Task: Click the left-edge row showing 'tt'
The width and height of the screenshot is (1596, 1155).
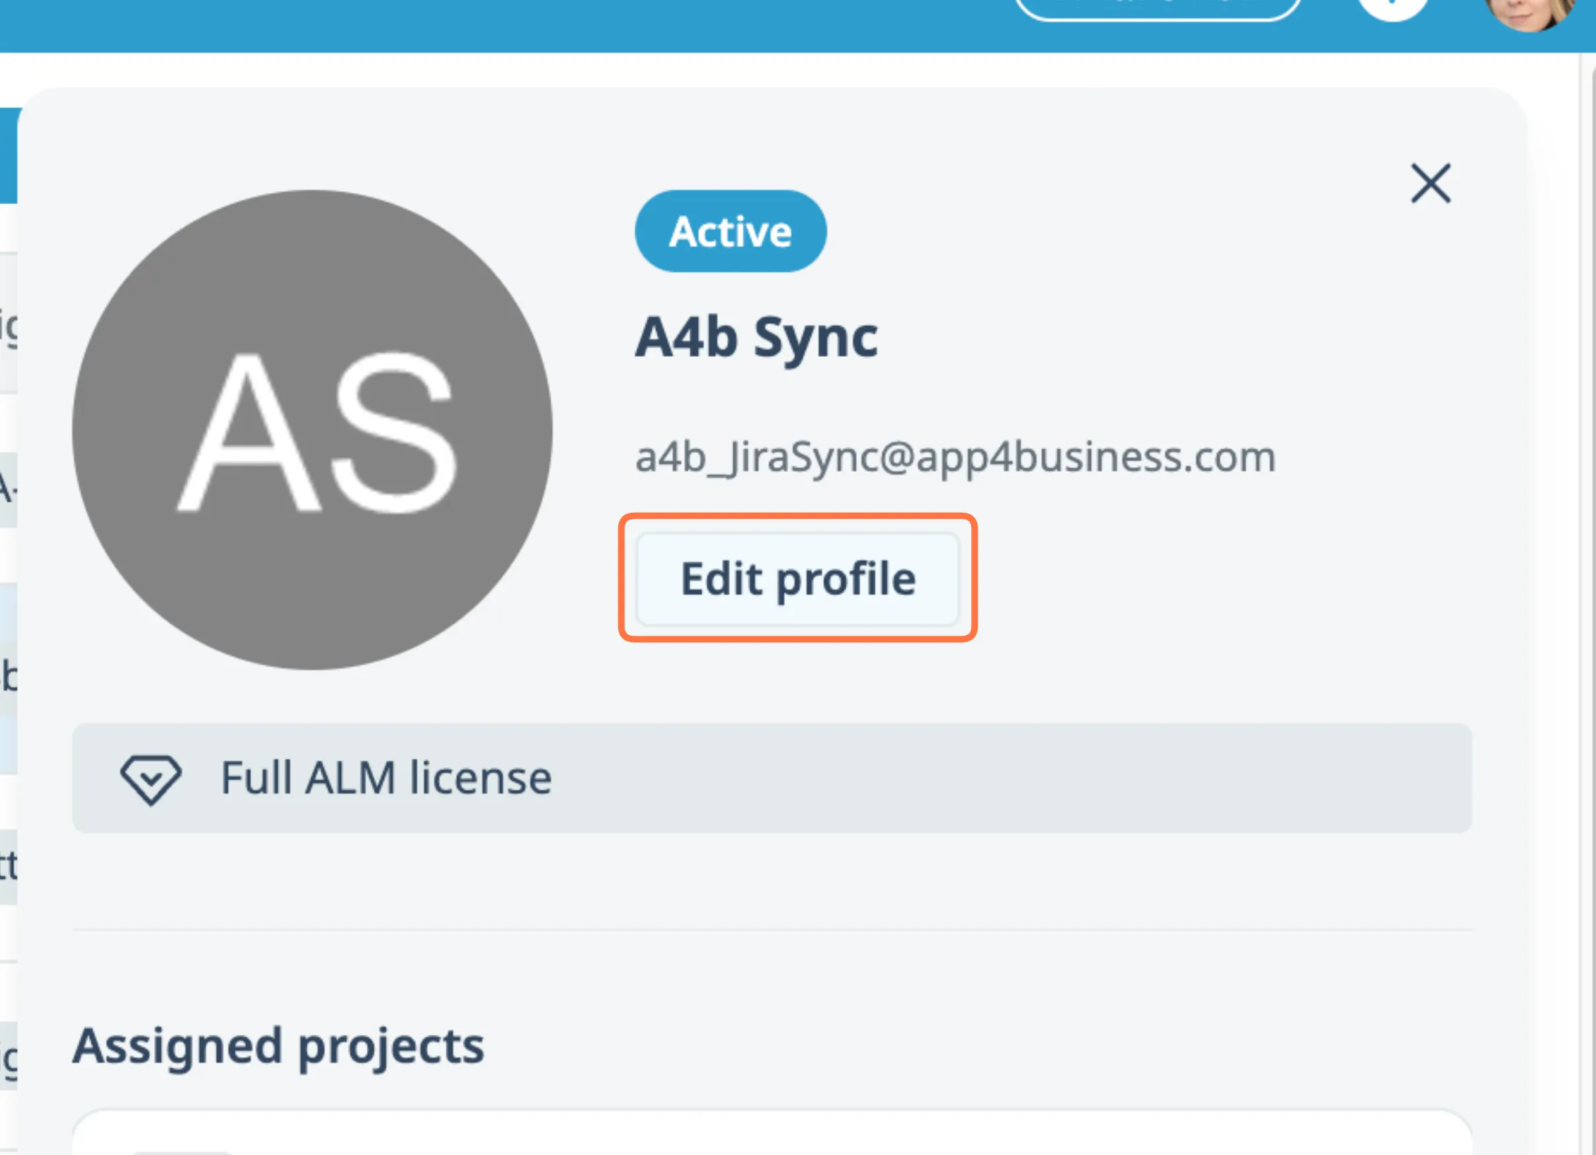Action: [x=8, y=867]
